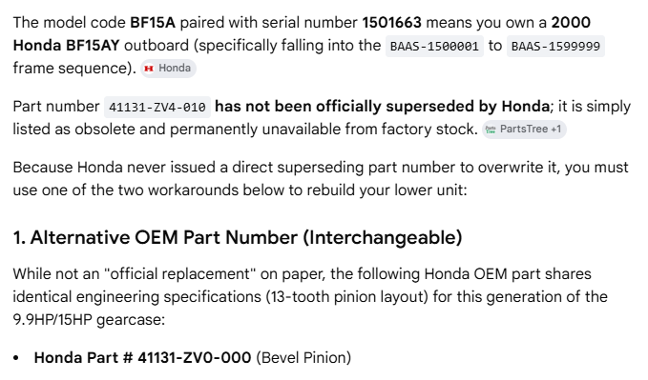Click the bold BF15A model code
648x380 pixels.
[x=153, y=22]
